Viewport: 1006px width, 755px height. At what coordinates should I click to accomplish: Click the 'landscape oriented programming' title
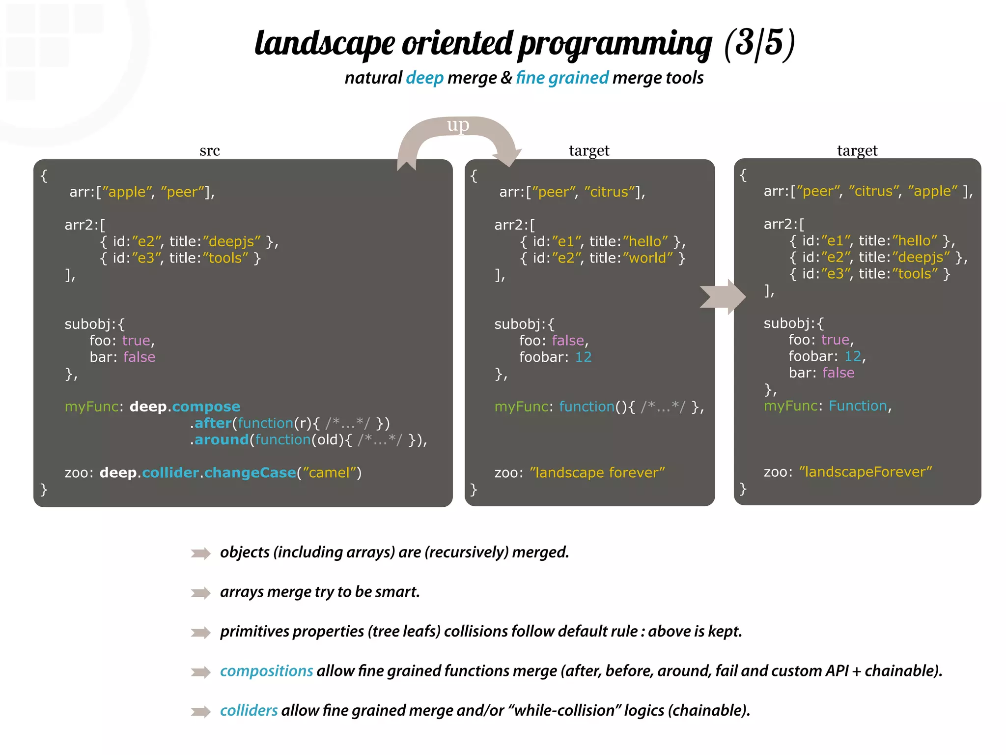click(483, 43)
